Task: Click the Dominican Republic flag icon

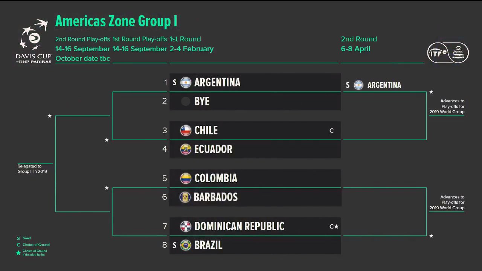Action: [186, 226]
